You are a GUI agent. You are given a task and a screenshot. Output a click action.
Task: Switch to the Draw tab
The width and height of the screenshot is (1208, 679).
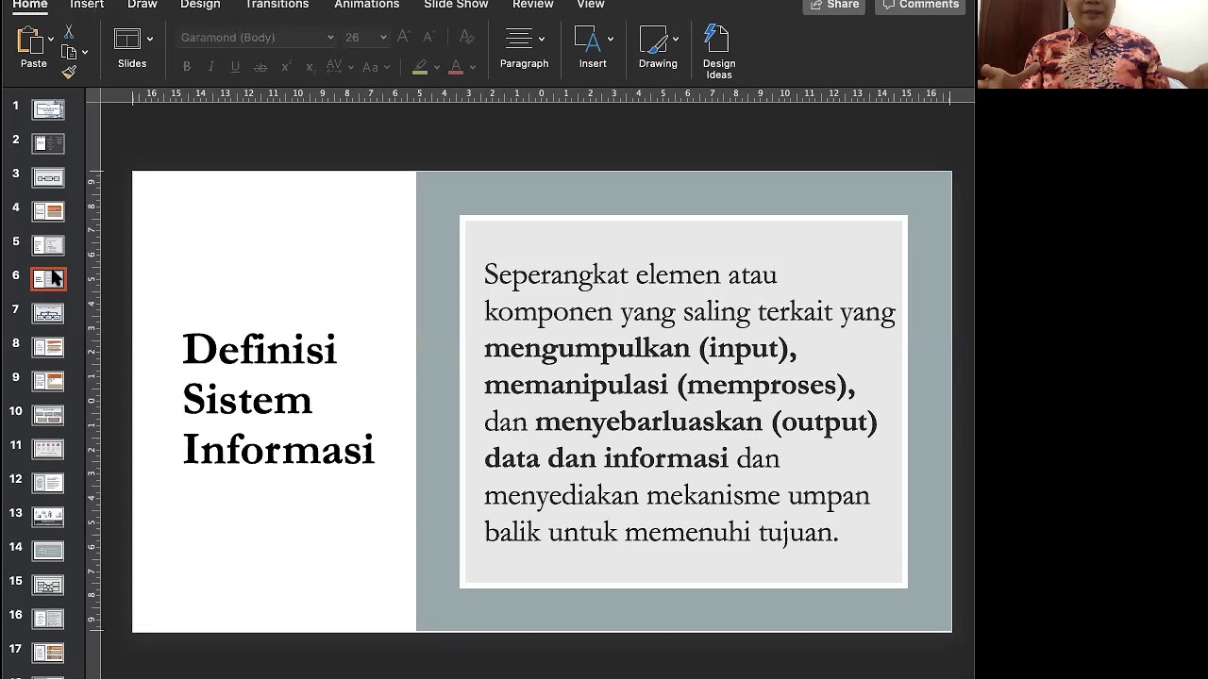click(143, 5)
